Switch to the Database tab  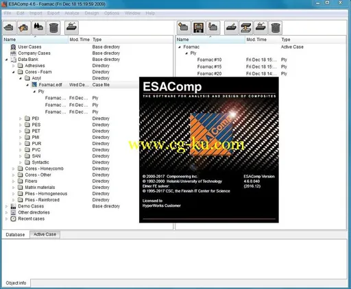[15, 235]
